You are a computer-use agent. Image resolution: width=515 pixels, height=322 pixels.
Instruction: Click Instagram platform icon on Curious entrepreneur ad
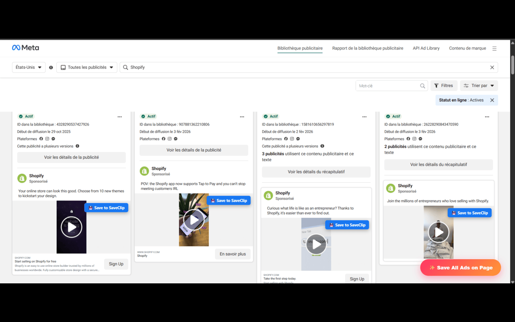click(x=292, y=139)
